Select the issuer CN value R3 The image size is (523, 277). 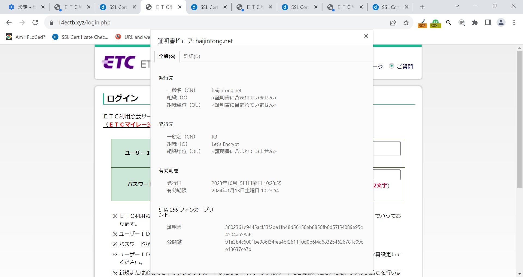point(214,137)
